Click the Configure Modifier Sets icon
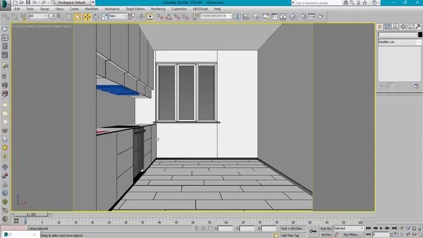Viewport: 423px width, 238px height. coord(416,87)
